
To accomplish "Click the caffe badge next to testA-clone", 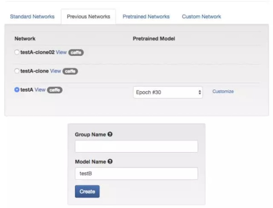I will click(70, 71).
